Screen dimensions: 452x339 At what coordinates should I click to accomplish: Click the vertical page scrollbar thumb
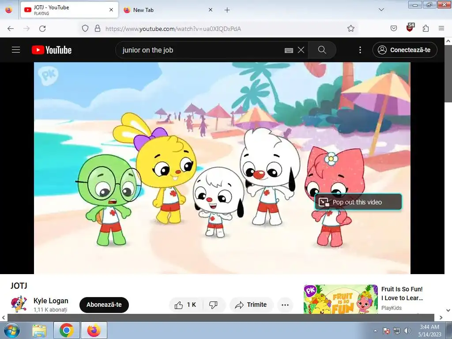[x=448, y=74]
